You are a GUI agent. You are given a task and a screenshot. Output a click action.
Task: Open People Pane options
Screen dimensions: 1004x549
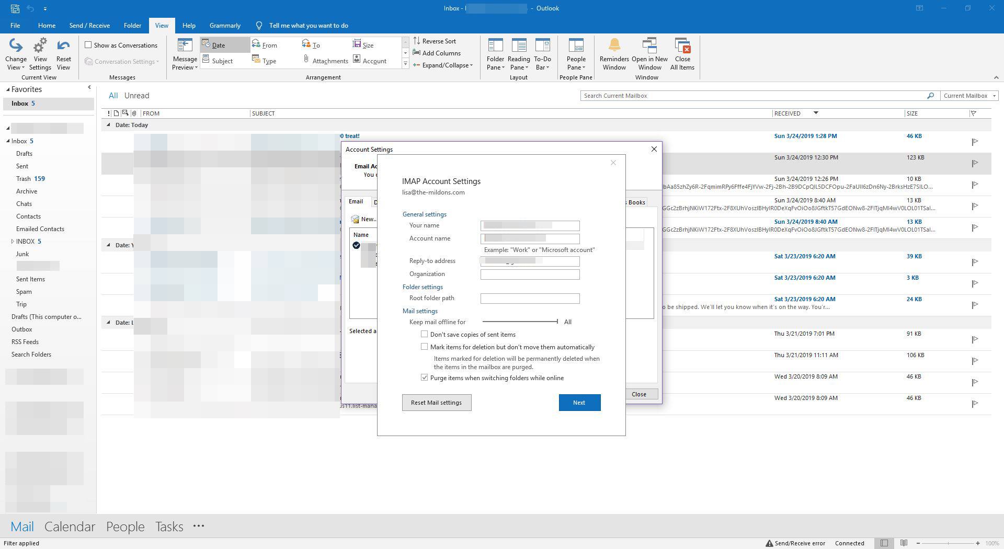(576, 54)
